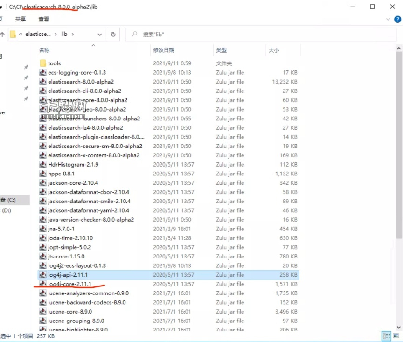Click scrollbar up arrow
The height and width of the screenshot is (342, 403).
tap(399, 48)
